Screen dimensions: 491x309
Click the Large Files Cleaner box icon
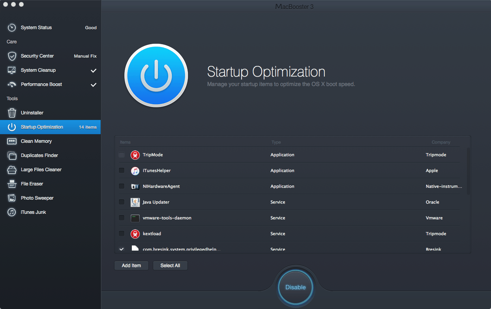point(12,170)
